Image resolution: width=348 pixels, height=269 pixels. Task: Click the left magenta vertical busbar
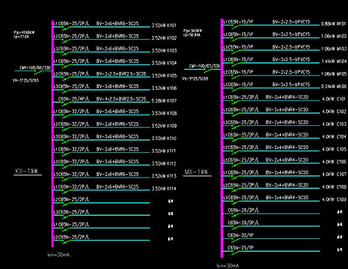coord(52,134)
